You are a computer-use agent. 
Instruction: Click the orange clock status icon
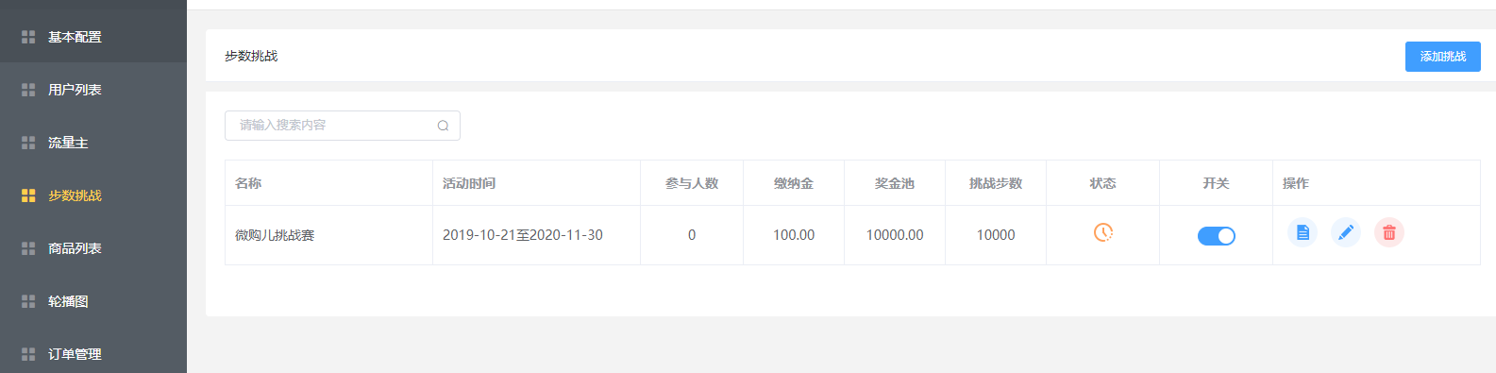(x=1102, y=232)
